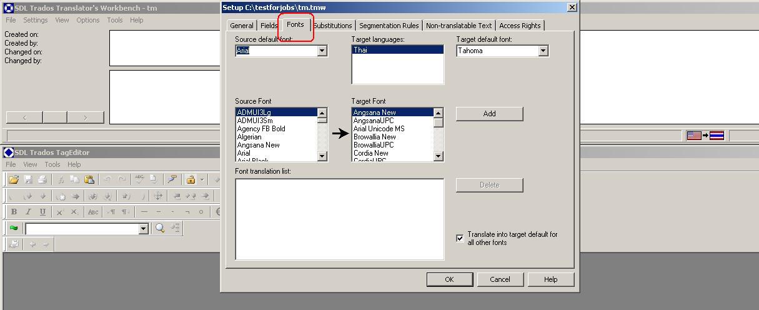
Task: Click the Redo icon in TagEditor toolbar
Action: coord(122,179)
